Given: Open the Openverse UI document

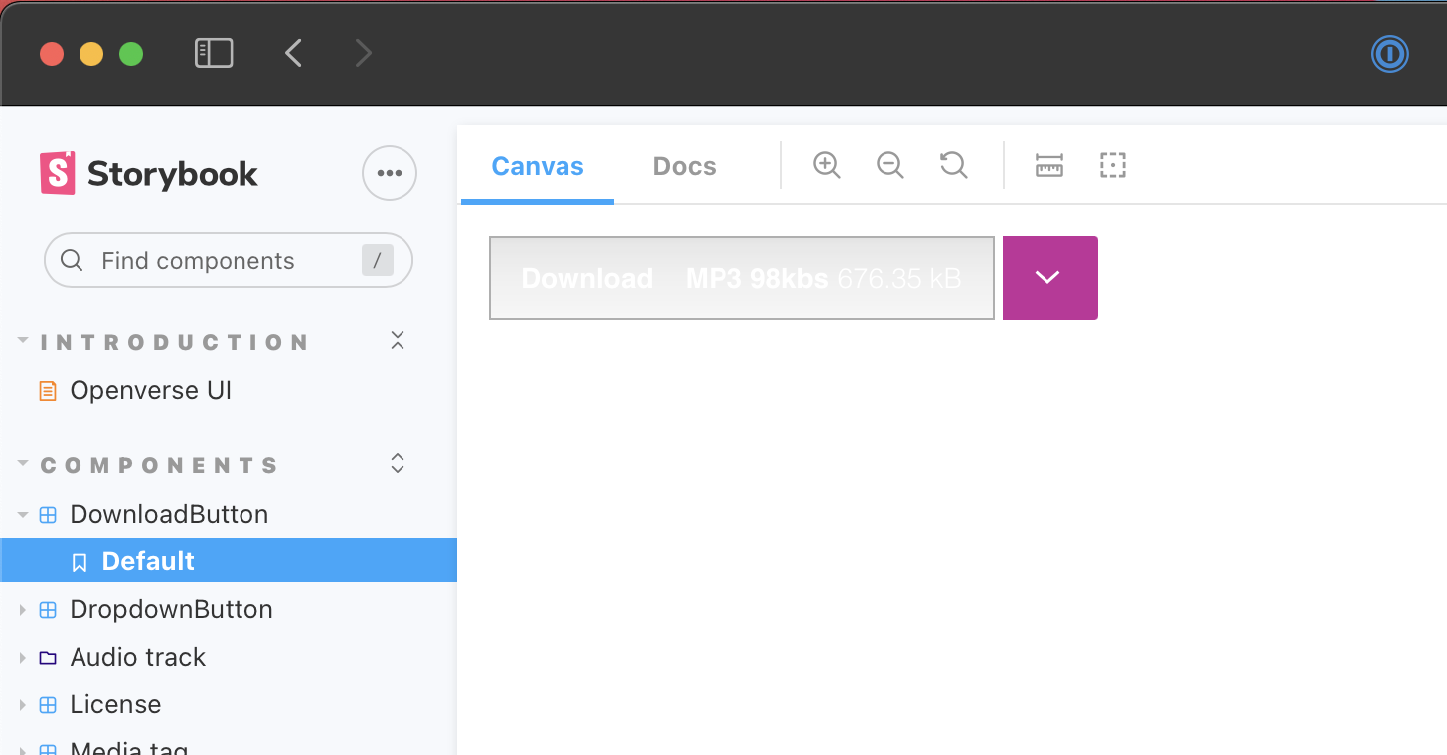Looking at the screenshot, I should [151, 390].
